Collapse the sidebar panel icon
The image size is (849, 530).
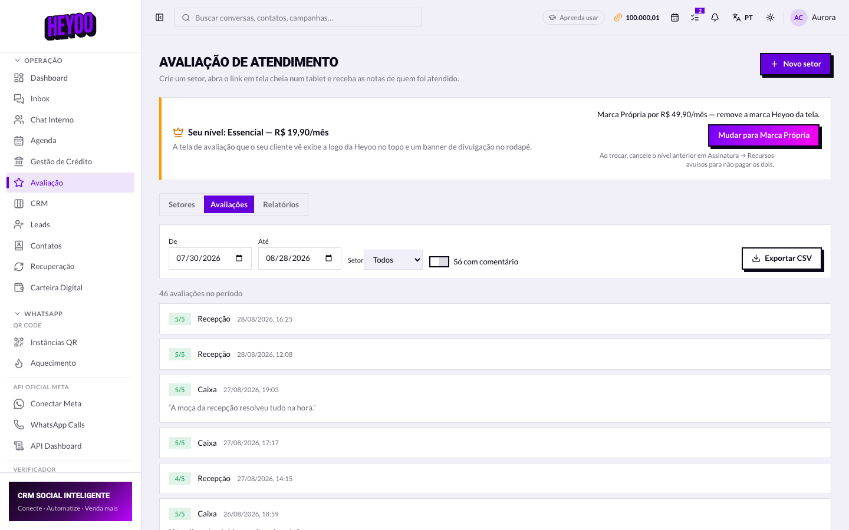click(x=159, y=18)
